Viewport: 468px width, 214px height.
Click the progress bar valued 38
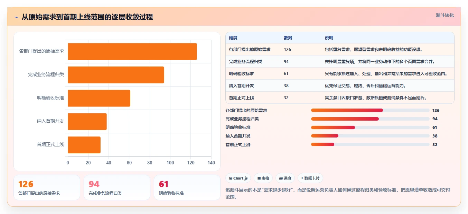click(370, 136)
